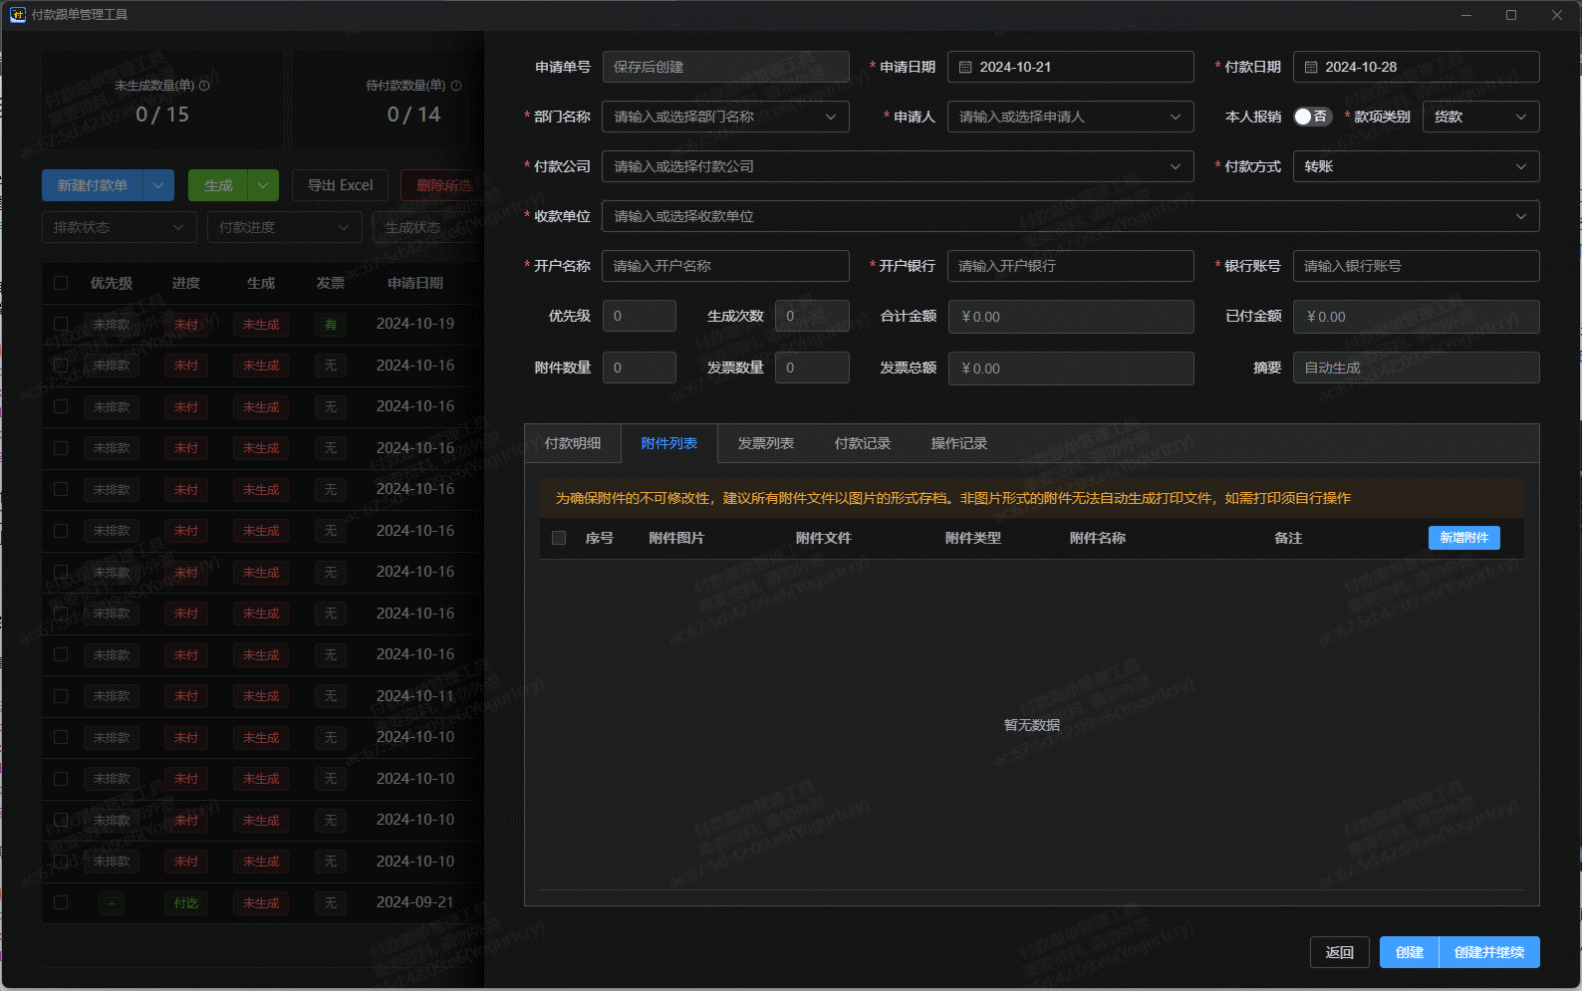
Task: Expand the arrow next to green 生成 button
Action: pyautogui.click(x=263, y=185)
